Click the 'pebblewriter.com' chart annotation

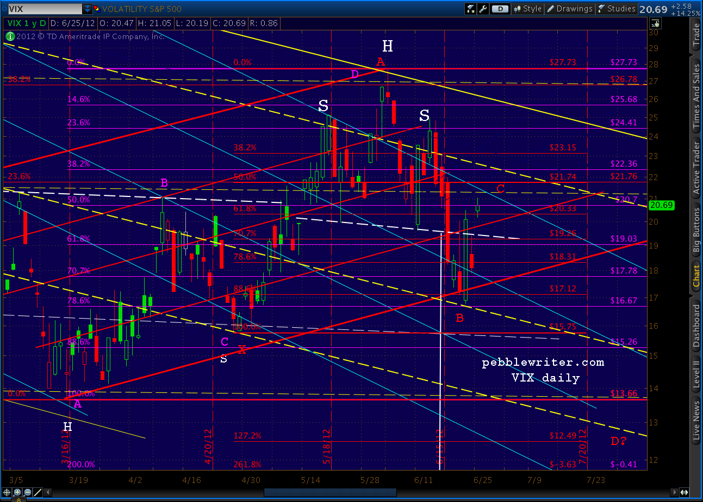(x=543, y=363)
